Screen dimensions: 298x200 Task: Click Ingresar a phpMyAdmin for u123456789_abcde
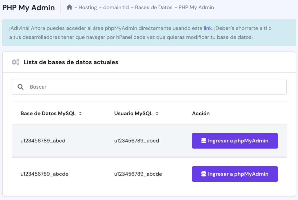(x=235, y=174)
